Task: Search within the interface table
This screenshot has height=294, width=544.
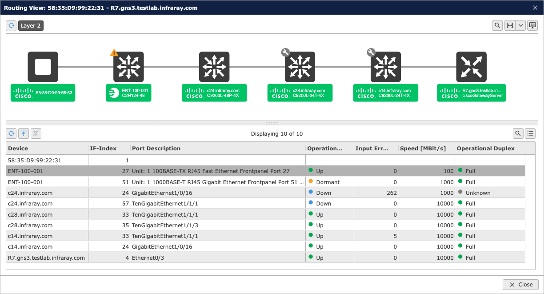Action: 518,133
